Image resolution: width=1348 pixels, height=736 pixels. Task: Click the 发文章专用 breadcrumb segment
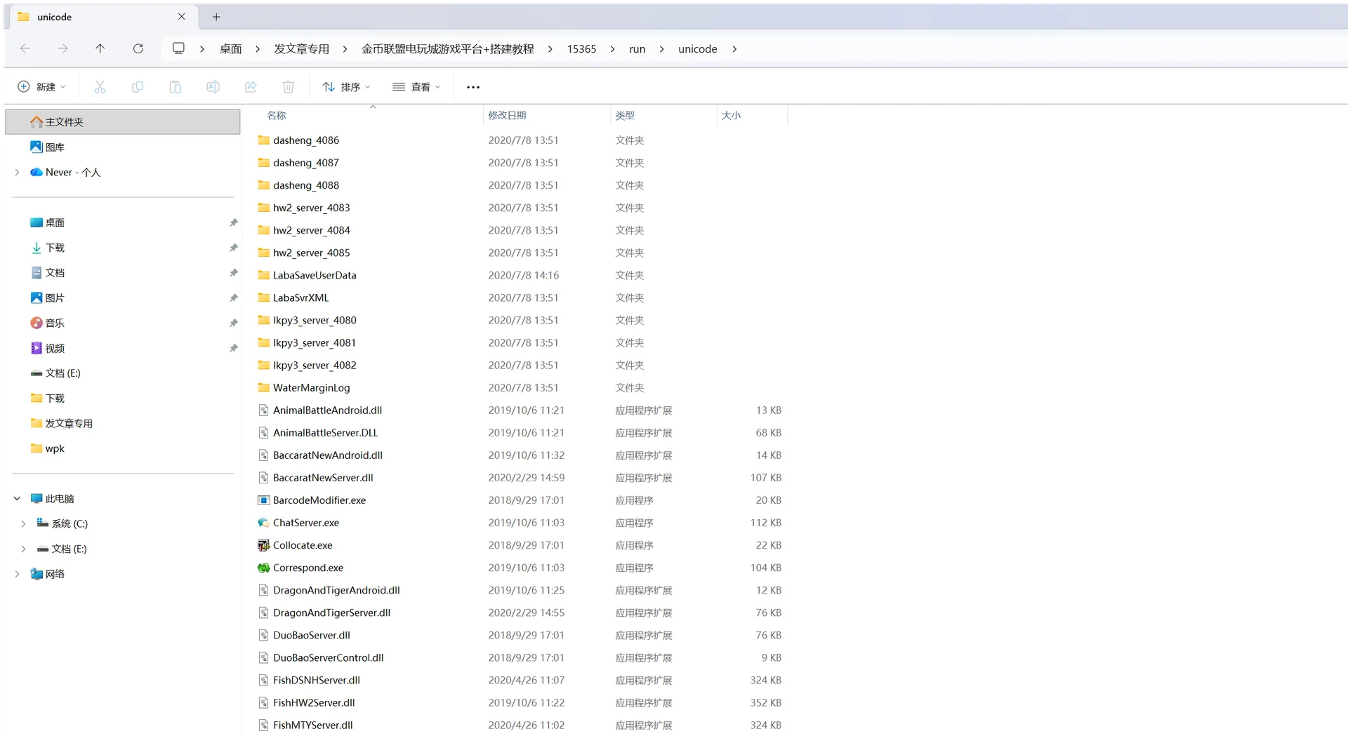tap(301, 48)
